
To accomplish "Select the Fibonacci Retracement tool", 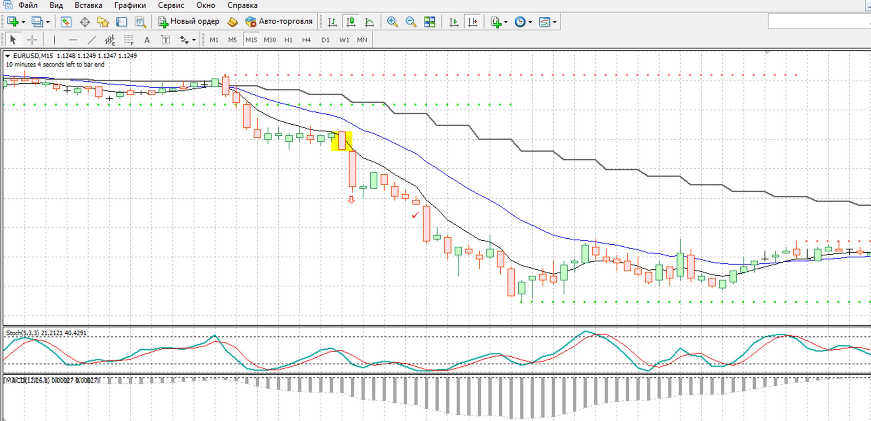I will point(129,40).
